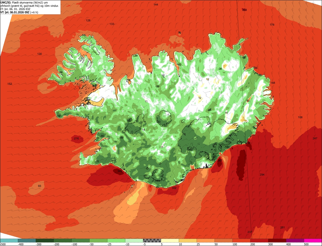This screenshot has width=322, height=246.
Task: Click the value 148 off the east coast
Action: point(273,83)
